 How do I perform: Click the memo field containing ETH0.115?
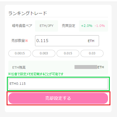pyautogui.click(x=58, y=84)
